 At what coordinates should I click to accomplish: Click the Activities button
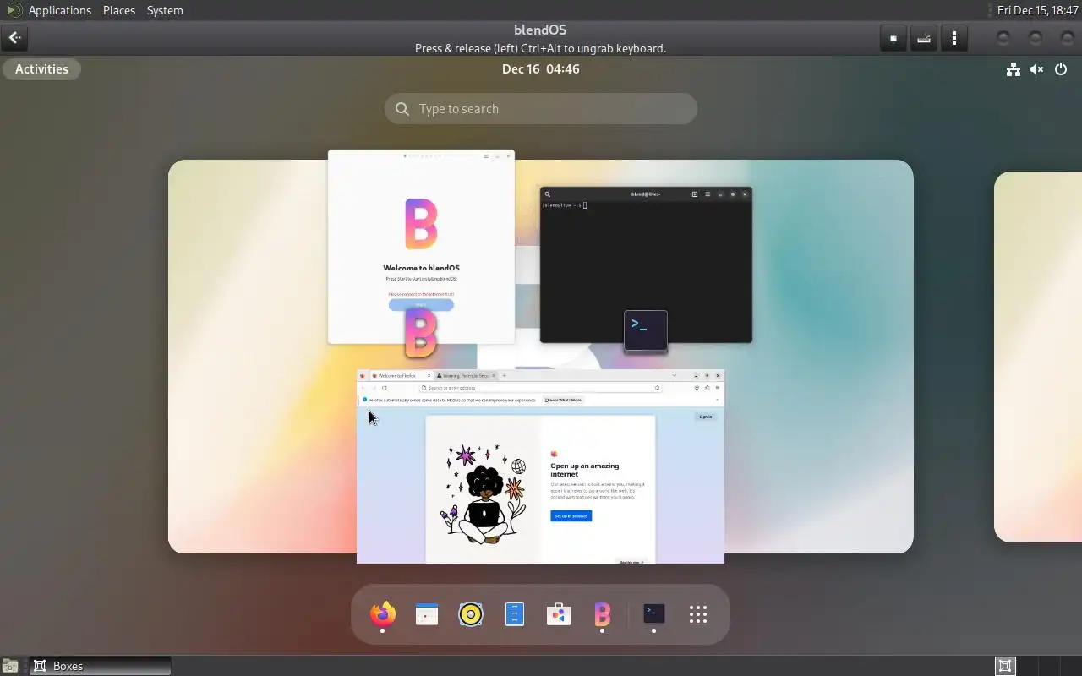[41, 69]
